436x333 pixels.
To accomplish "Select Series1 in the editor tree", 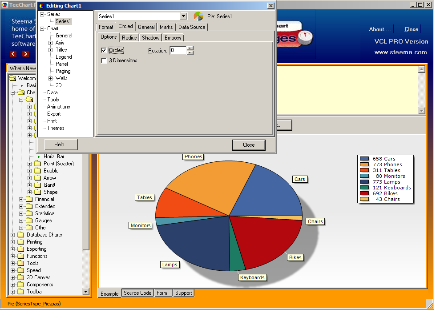I will [63, 21].
